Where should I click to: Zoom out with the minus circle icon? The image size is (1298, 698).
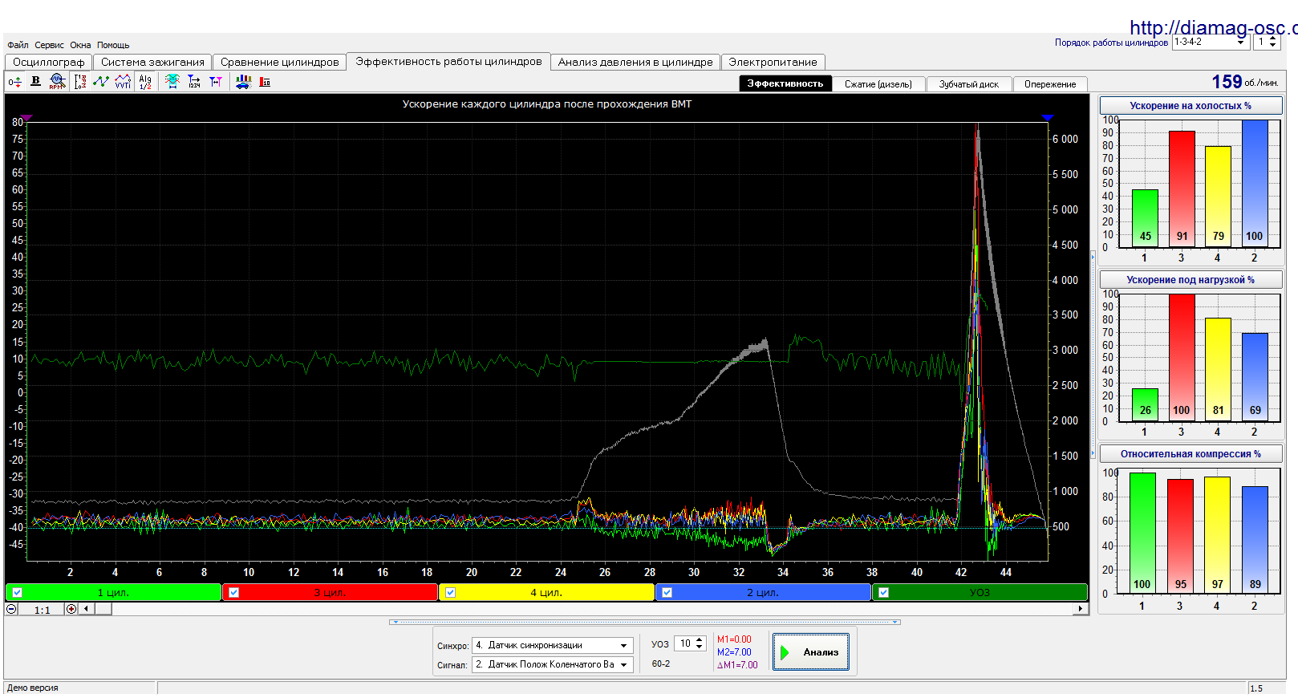(11, 609)
